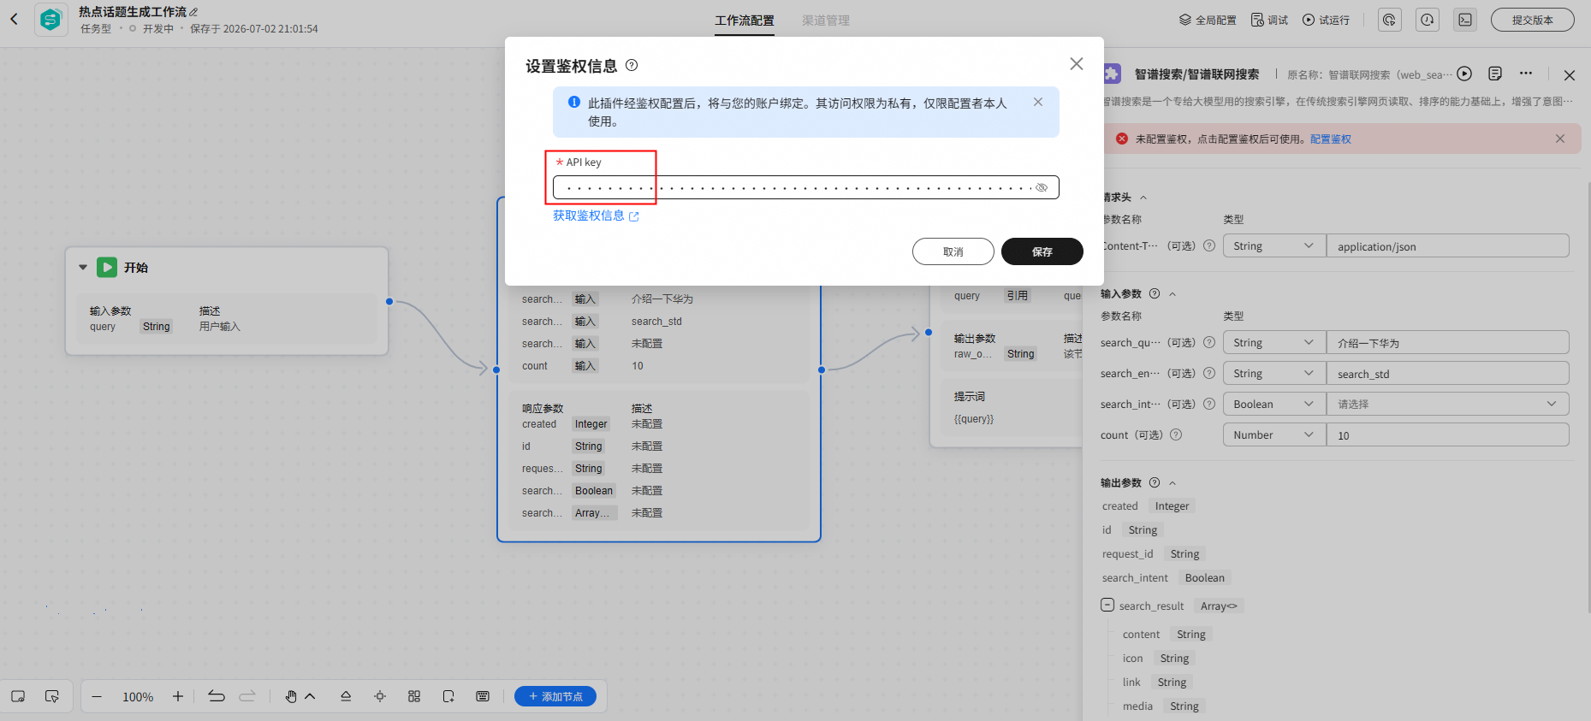
Task: Open count Number type dropdown
Action: tap(1274, 435)
